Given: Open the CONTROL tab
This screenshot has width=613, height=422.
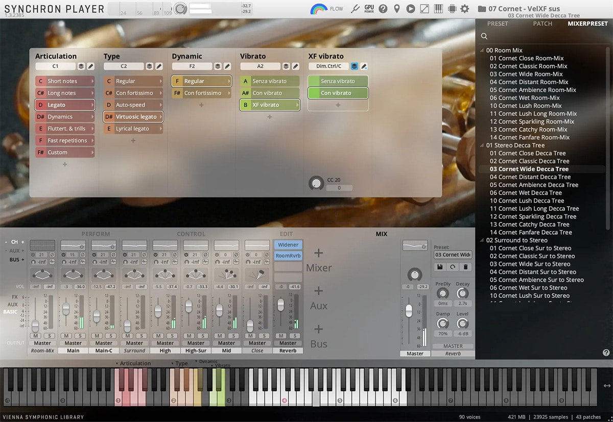Looking at the screenshot, I should click(191, 234).
